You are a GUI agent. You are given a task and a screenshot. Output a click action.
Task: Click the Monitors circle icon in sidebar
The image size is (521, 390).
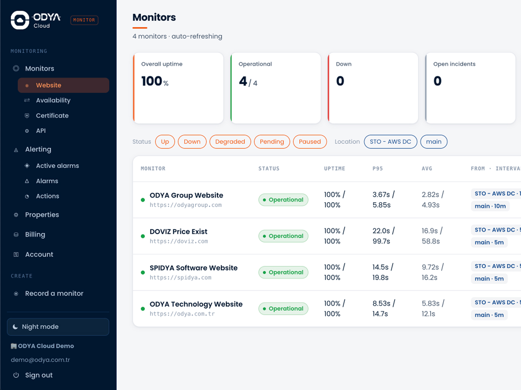16,69
